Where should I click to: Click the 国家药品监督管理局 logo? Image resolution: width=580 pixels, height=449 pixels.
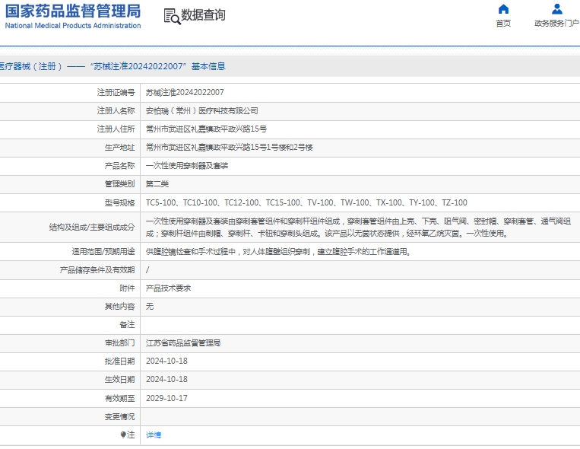73,11
